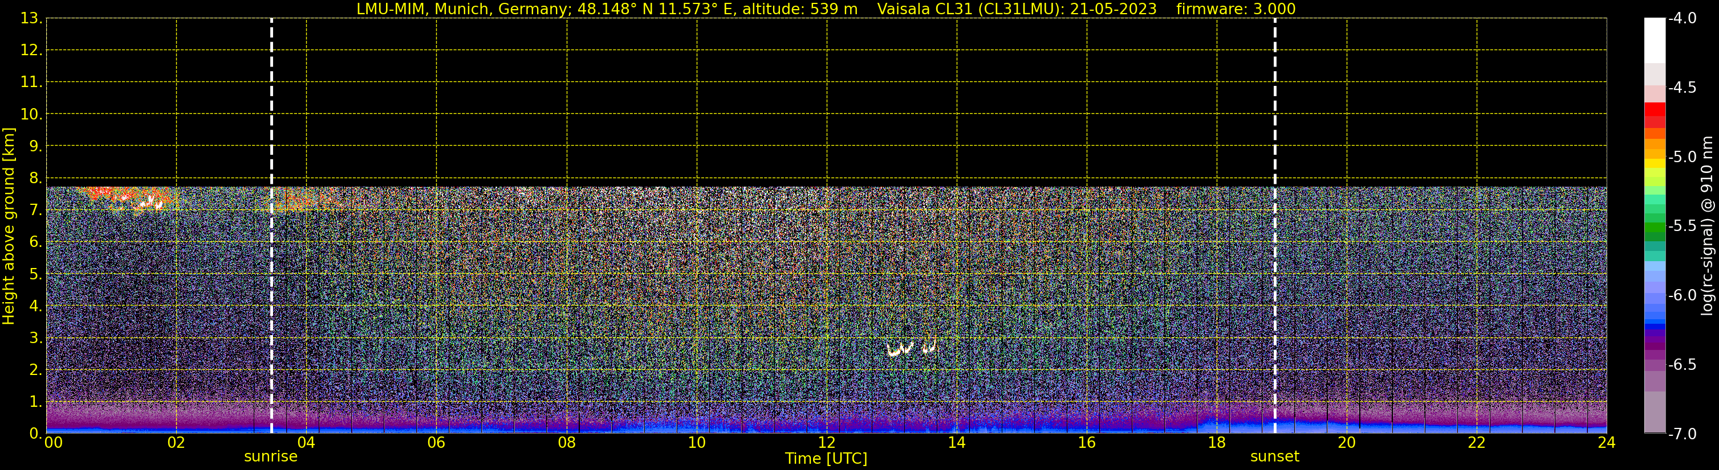
Task: Click the 'Time [UTC]' axis label
Action: coord(826,459)
